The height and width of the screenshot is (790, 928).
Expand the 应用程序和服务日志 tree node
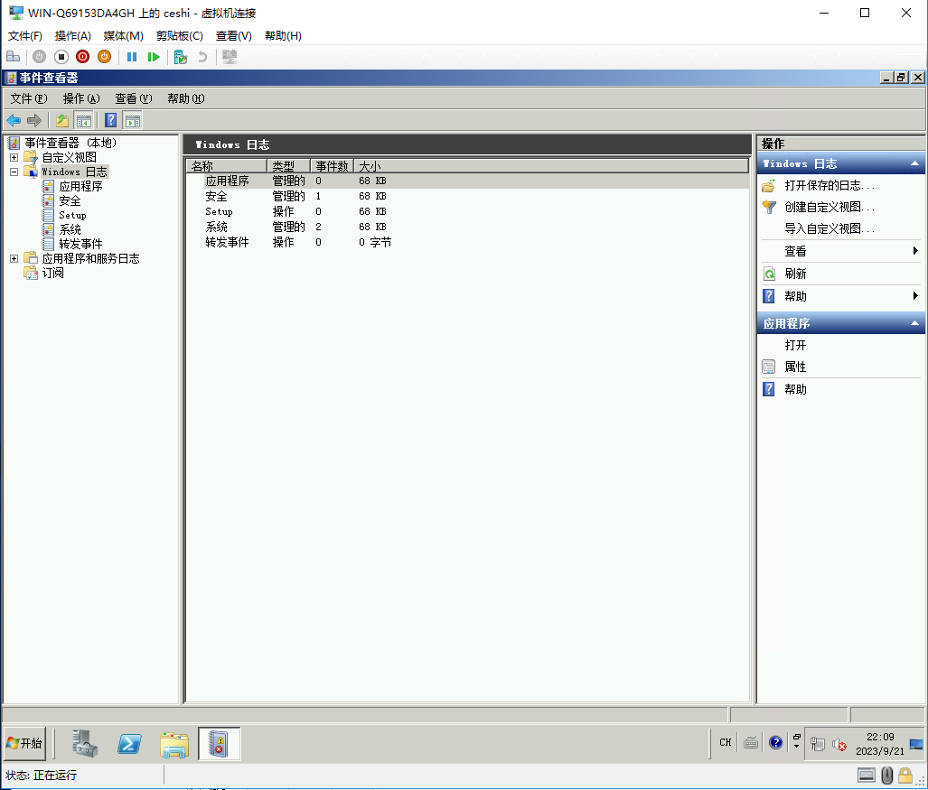14,258
